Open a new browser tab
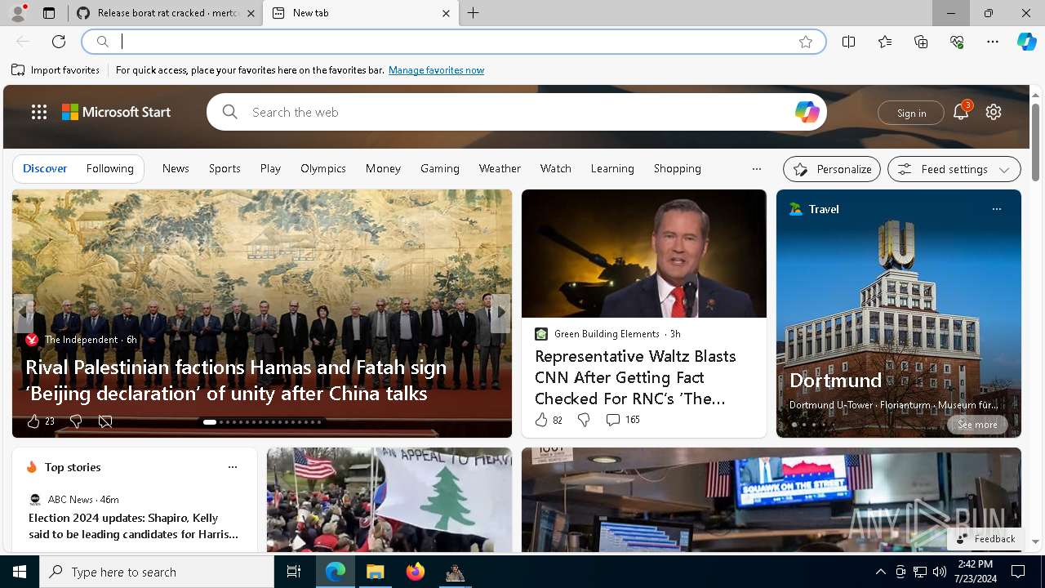 click(x=474, y=13)
